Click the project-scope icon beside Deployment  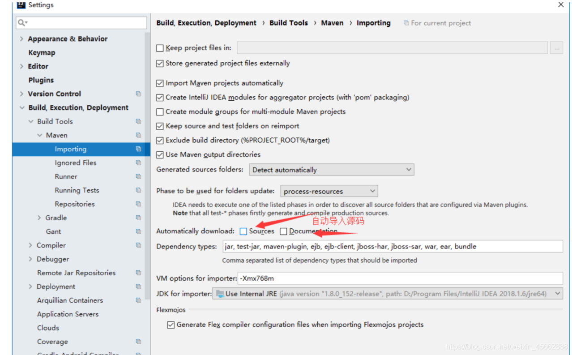point(138,287)
